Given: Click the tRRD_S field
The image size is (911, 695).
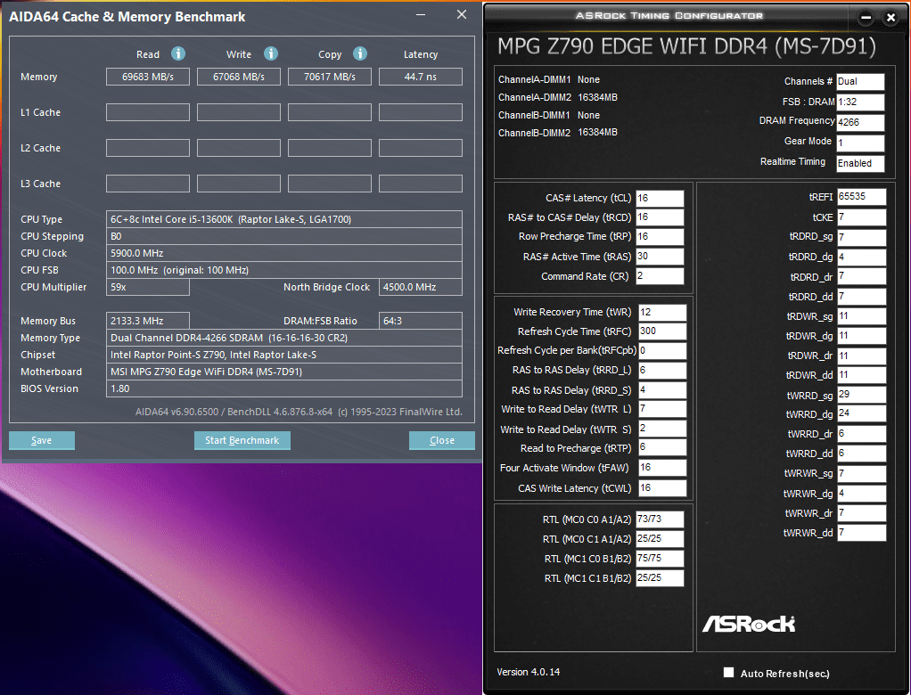Looking at the screenshot, I should 662,390.
